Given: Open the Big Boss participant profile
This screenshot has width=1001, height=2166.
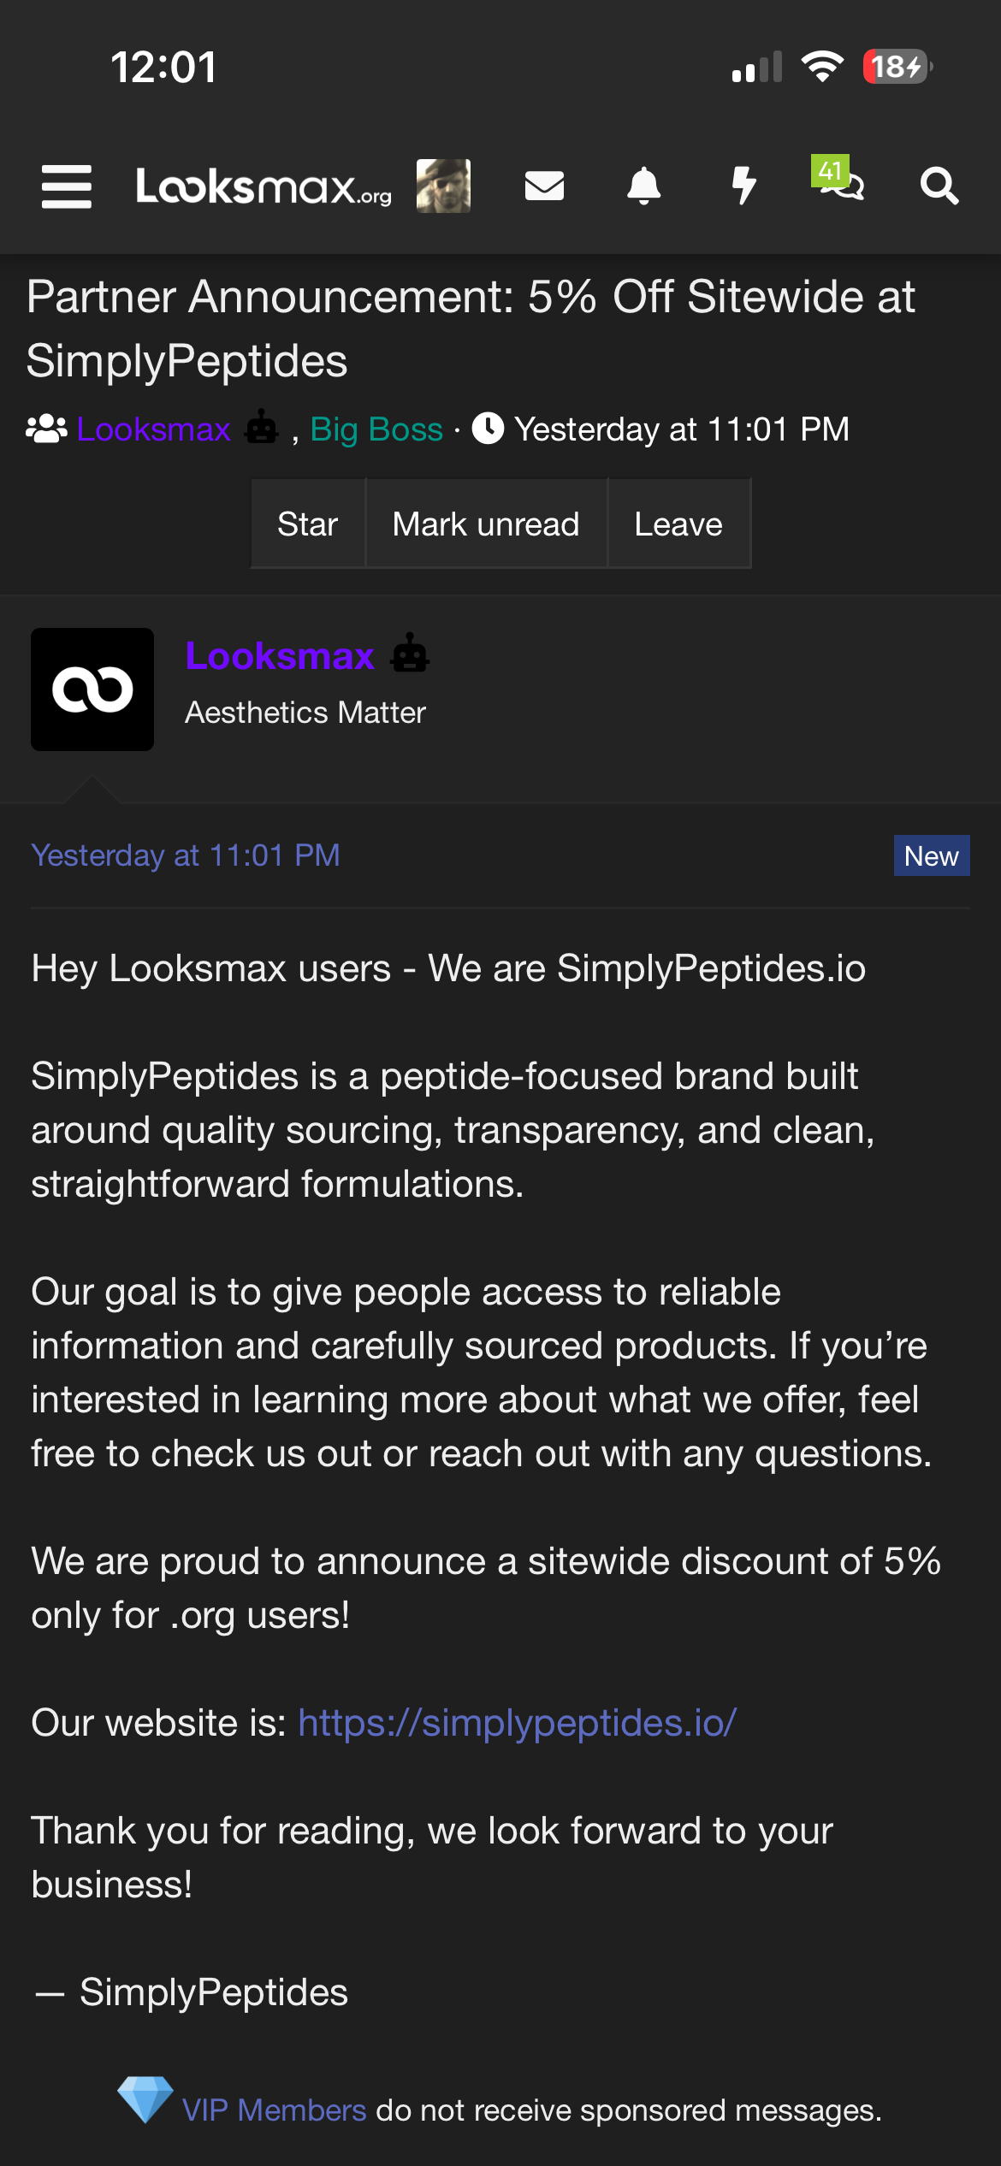Looking at the screenshot, I should (x=376, y=429).
